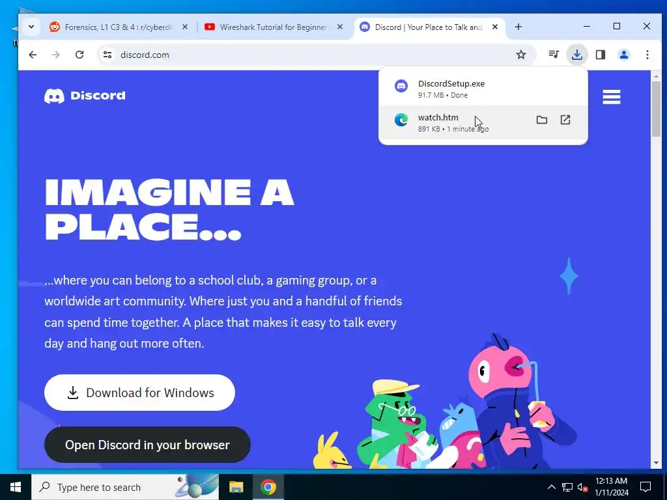The height and width of the screenshot is (500, 667).
Task: Maximize the Chrome window
Action: click(617, 26)
